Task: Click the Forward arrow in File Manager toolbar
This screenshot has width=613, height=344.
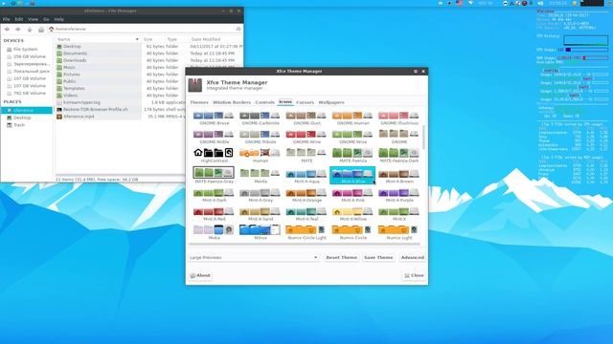Action: [18, 30]
